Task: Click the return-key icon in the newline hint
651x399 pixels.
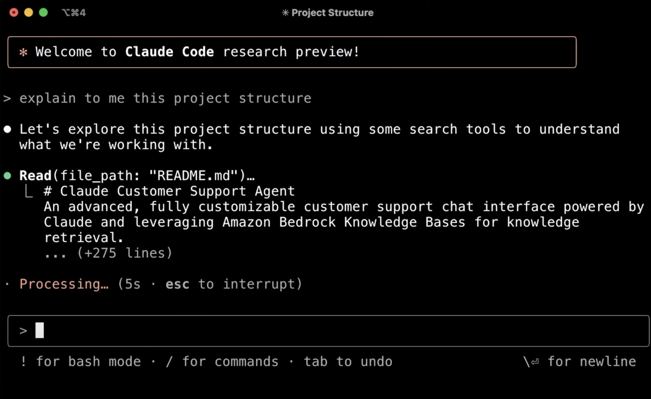Action: (x=535, y=362)
